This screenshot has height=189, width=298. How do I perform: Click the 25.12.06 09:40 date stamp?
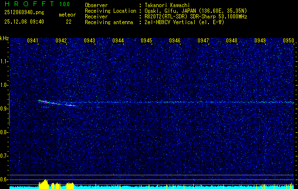pyautogui.click(x=24, y=21)
